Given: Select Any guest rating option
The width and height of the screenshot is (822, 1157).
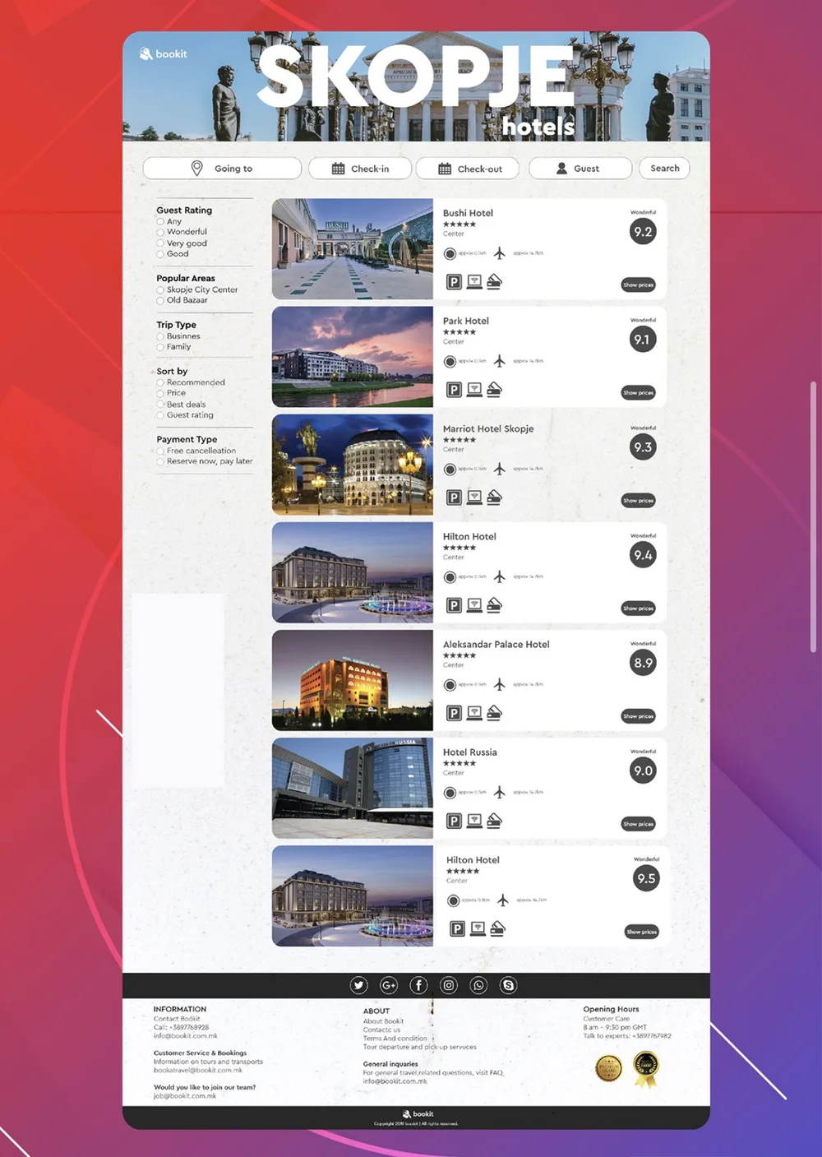Looking at the screenshot, I should click(160, 222).
